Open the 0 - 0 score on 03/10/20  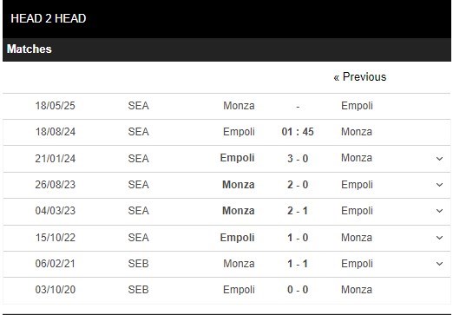click(x=298, y=290)
